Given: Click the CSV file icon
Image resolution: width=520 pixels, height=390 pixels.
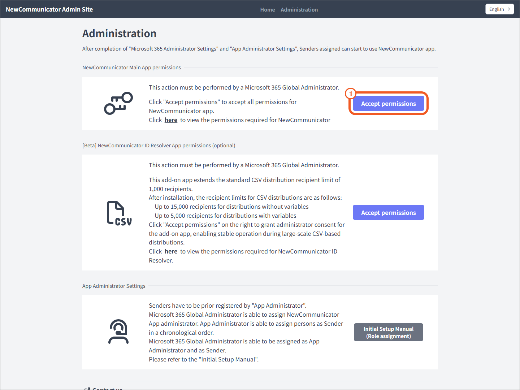Looking at the screenshot, I should pyautogui.click(x=119, y=213).
